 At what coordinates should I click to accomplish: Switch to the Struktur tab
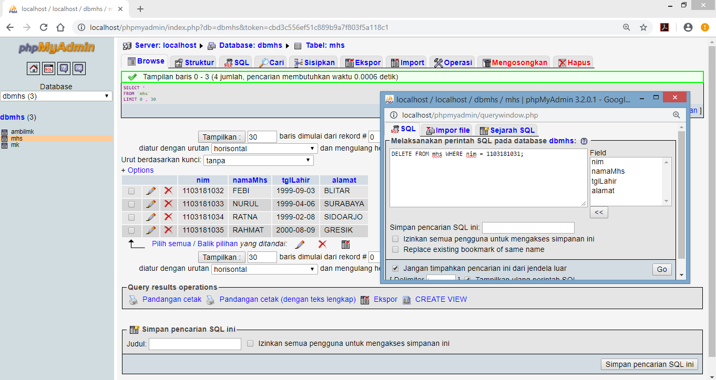(194, 62)
